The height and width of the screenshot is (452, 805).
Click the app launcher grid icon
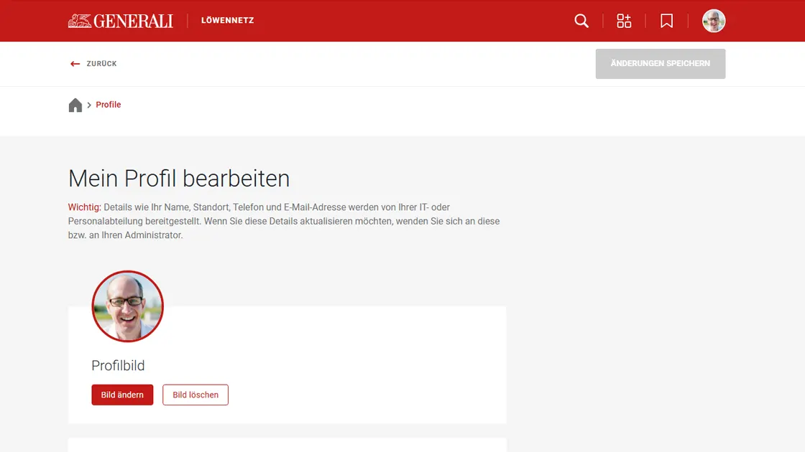[624, 21]
